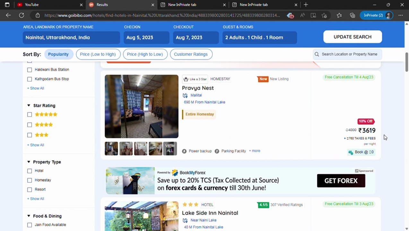Check the Kathgodam Bus Stop filter
409x231 pixels.
point(30,79)
